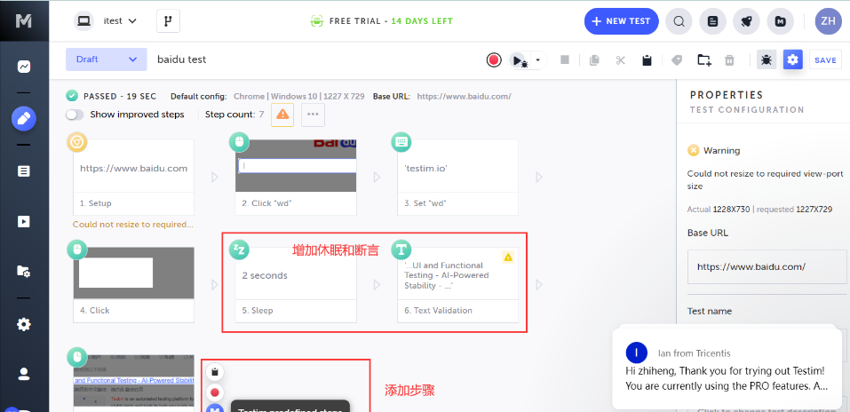Image resolution: width=850 pixels, height=412 pixels.
Task: Click arrow between steps 4 and 5
Action: [x=215, y=285]
